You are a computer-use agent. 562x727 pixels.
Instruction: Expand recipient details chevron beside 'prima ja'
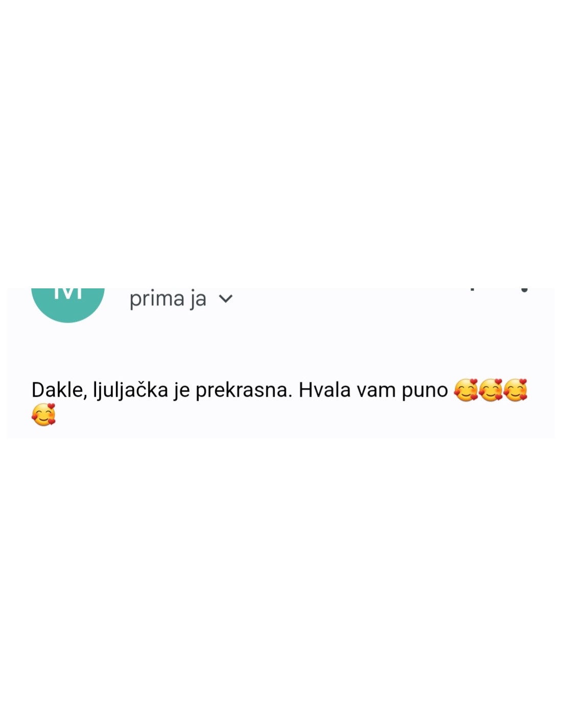225,299
